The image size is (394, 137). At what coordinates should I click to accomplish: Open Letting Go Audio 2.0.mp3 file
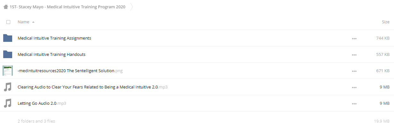(x=42, y=103)
